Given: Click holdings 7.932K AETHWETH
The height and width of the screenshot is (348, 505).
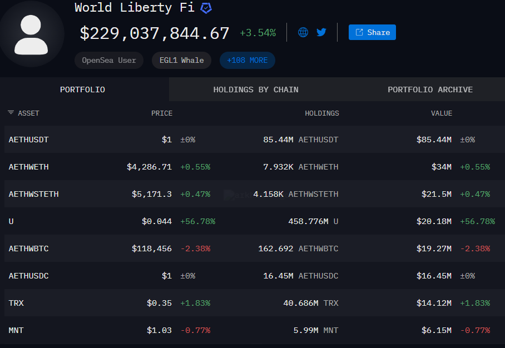Looking at the screenshot, I should pos(301,167).
